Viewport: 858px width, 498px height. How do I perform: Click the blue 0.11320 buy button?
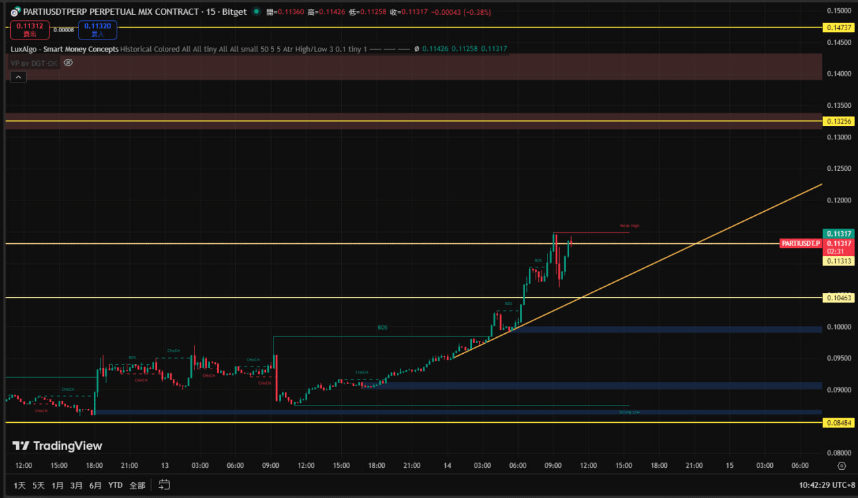pyautogui.click(x=98, y=29)
